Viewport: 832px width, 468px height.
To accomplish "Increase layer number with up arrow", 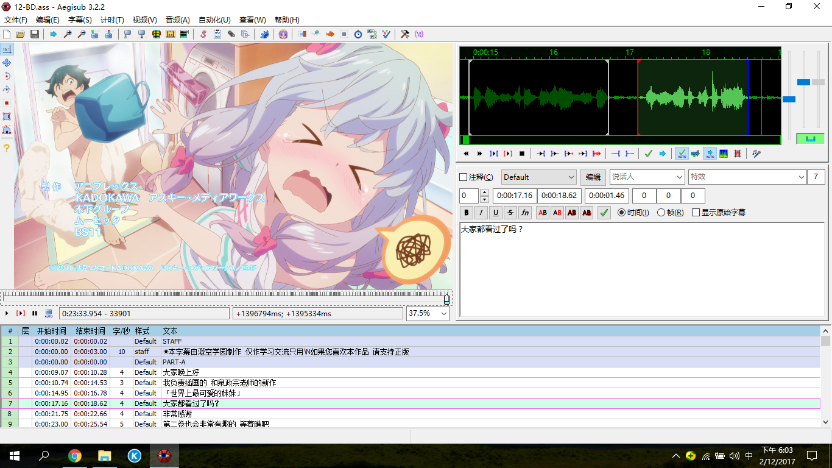I will click(485, 192).
